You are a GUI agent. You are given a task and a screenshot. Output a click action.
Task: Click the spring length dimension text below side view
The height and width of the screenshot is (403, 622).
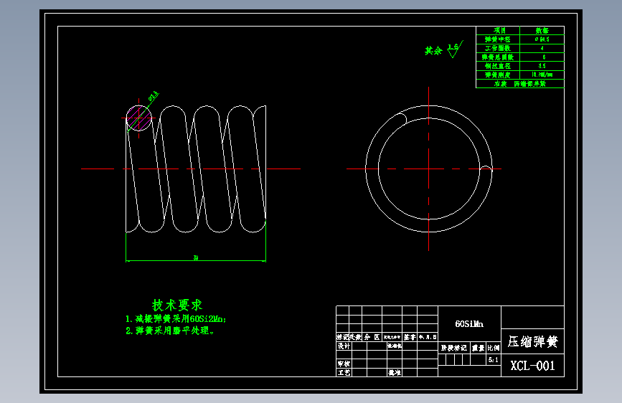[196, 258]
